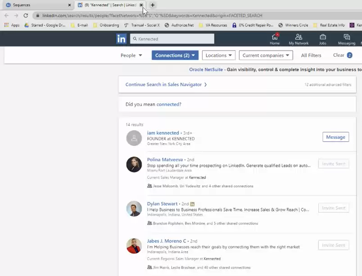Viewport: 362px width, 276px height.
Task: Click '12 additional advanced filters' text
Action: [x=328, y=85]
